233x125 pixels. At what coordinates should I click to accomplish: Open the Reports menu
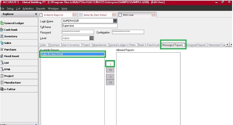[x=41, y=9]
